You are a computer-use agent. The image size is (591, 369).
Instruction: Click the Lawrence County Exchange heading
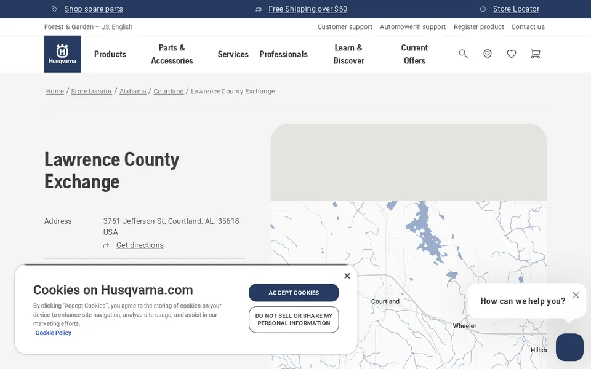112,170
